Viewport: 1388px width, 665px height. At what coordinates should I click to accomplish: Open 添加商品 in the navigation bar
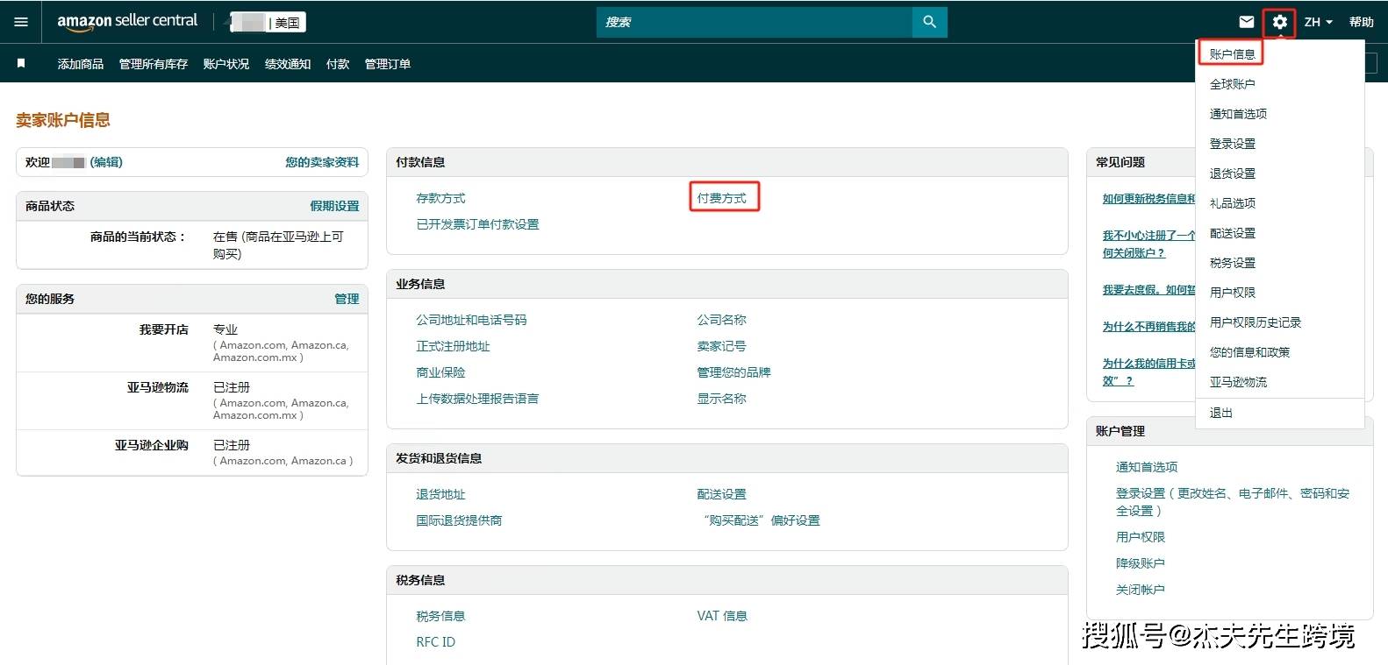(x=80, y=64)
